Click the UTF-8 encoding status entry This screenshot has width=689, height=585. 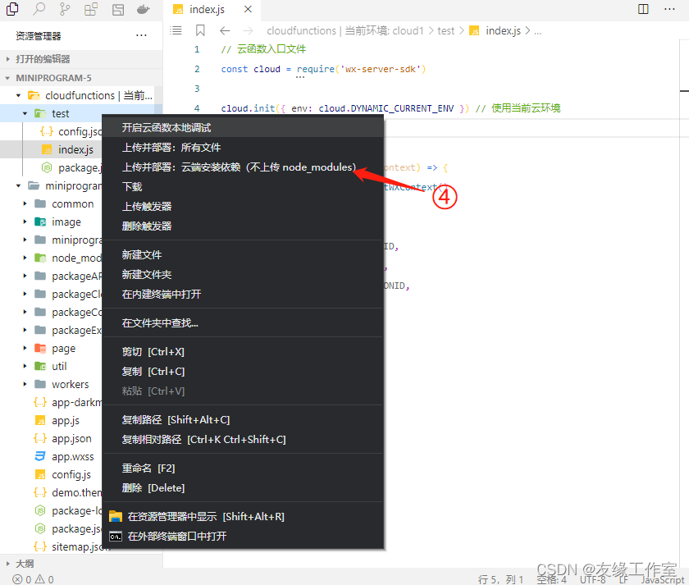click(592, 579)
